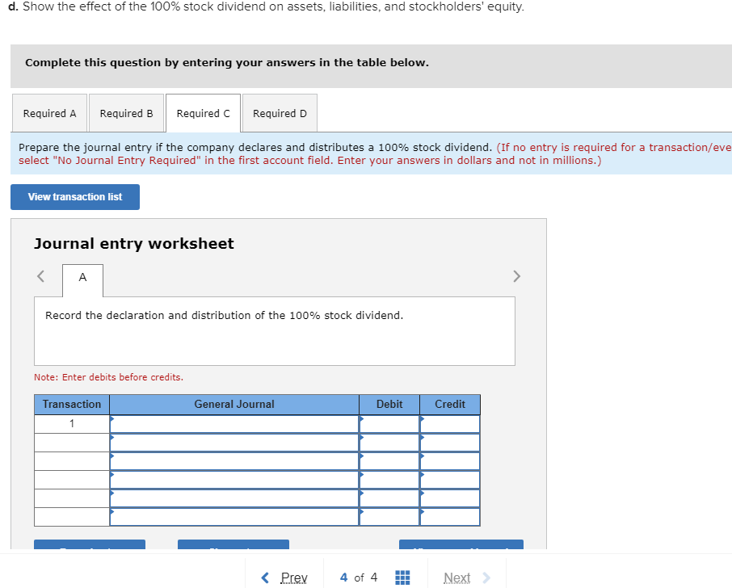Click View transaction list button
Viewport: 732px width, 588px height.
pos(75,197)
